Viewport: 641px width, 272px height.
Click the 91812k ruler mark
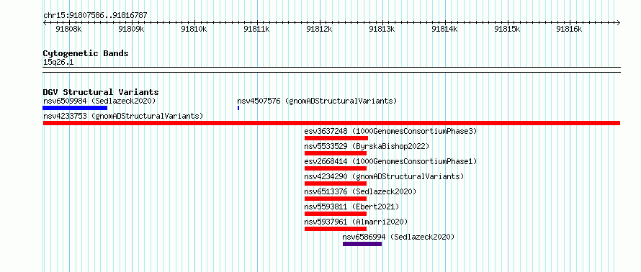320,30
